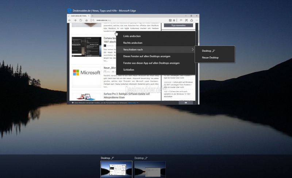Image resolution: width=292 pixels, height=178 pixels.
Task: Select 'Dieses Fenster auf allen Desktops anzeigen'
Action: click(x=152, y=56)
